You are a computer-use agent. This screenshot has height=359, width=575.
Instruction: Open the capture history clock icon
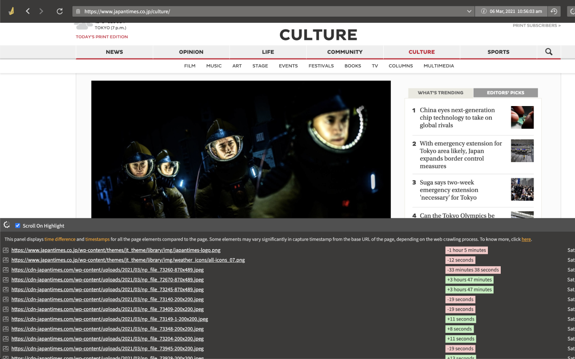point(554,11)
